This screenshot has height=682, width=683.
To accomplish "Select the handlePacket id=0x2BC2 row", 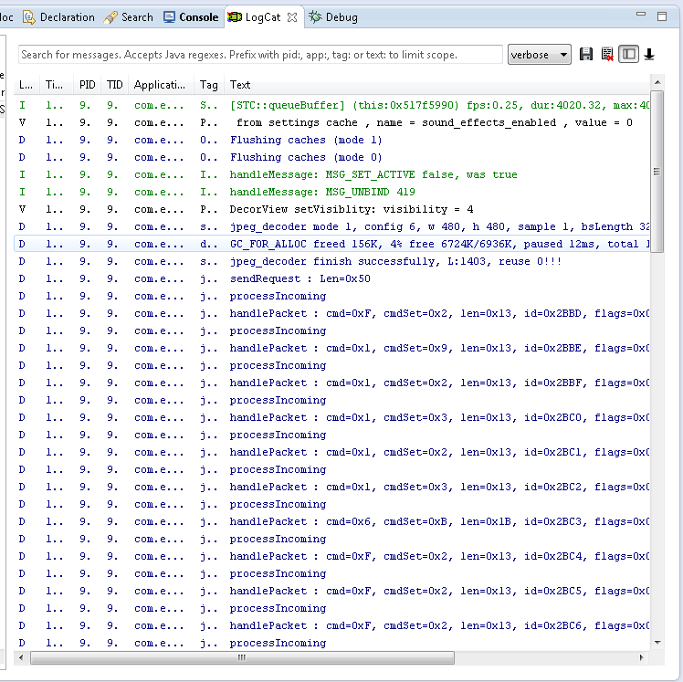I will click(x=332, y=487).
